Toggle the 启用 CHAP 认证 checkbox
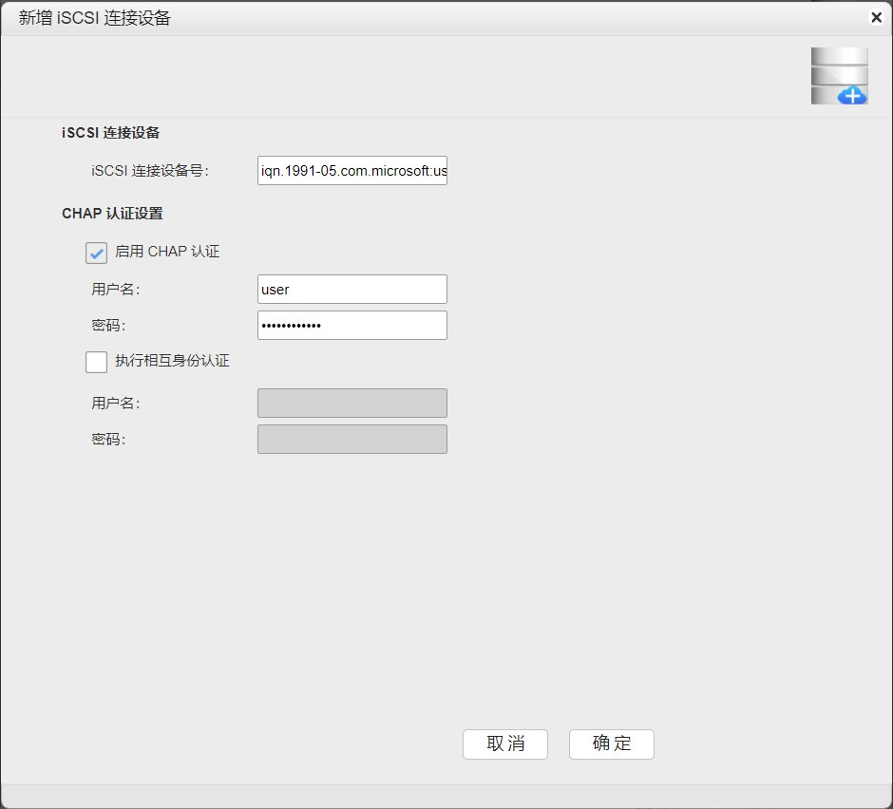Image resolution: width=893 pixels, height=809 pixels. tap(96, 254)
